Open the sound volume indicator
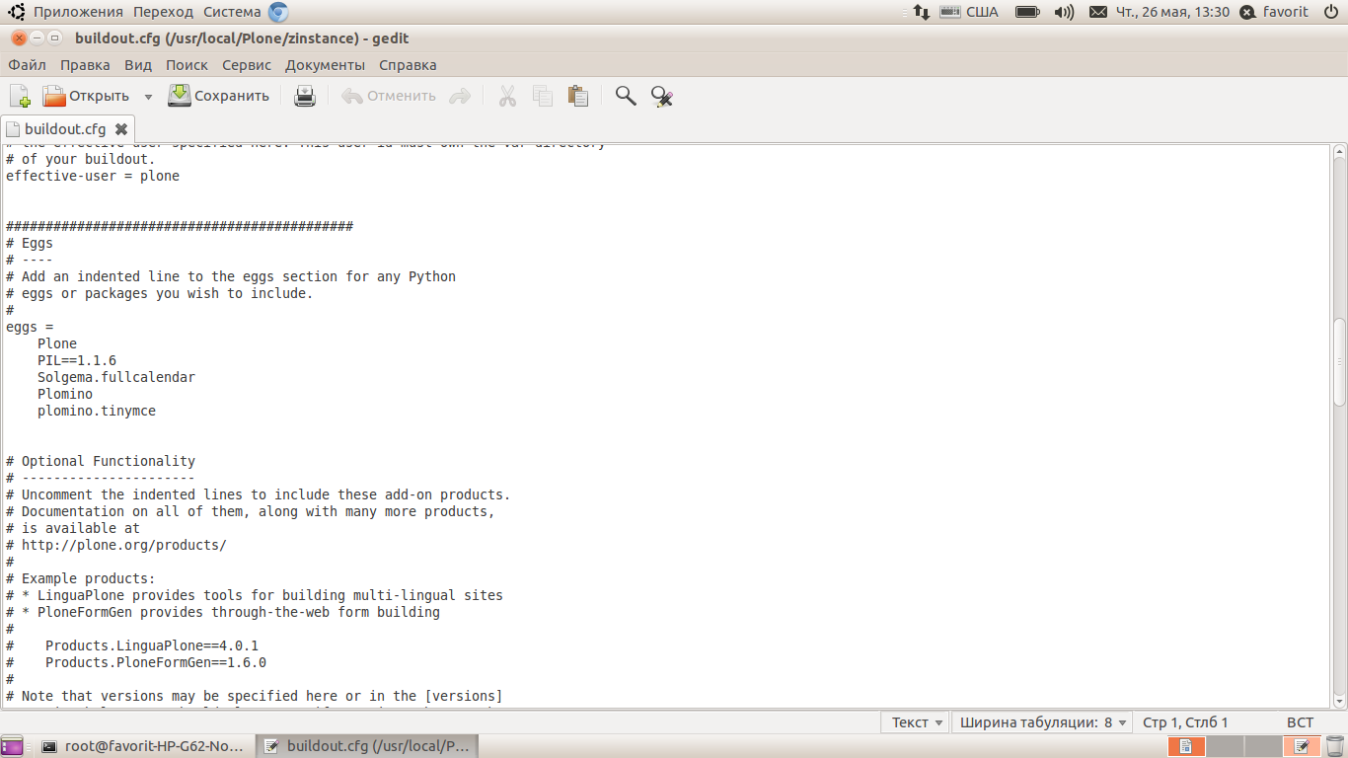Image resolution: width=1348 pixels, height=758 pixels. coord(1064,12)
